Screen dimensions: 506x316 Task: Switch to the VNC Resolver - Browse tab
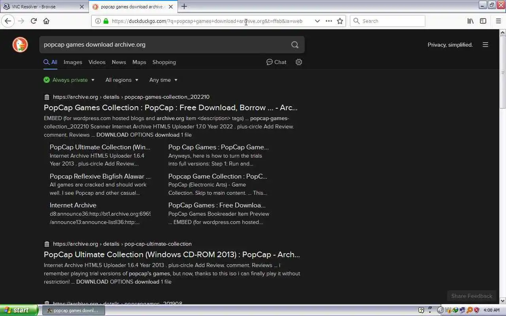point(44,7)
